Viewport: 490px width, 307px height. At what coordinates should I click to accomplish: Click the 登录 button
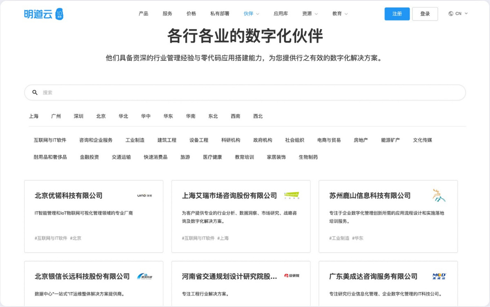425,13
